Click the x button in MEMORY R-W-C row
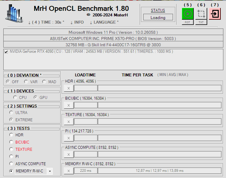Image resolution: width=226 pixels, height=178 pixels. [x=69, y=171]
